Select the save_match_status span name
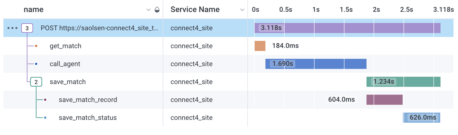 coord(87,118)
